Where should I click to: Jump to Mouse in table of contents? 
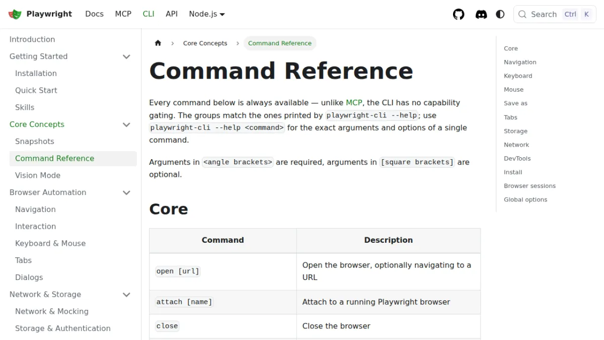click(514, 90)
